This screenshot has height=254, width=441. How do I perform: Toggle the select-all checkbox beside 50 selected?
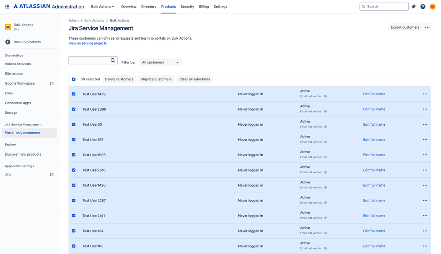(x=74, y=79)
